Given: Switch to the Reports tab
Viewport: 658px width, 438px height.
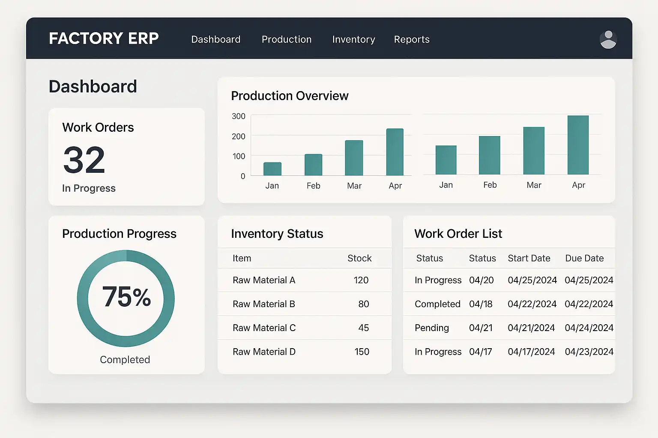Looking at the screenshot, I should pyautogui.click(x=412, y=39).
